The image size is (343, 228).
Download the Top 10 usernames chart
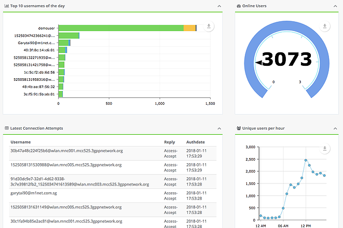(x=209, y=27)
